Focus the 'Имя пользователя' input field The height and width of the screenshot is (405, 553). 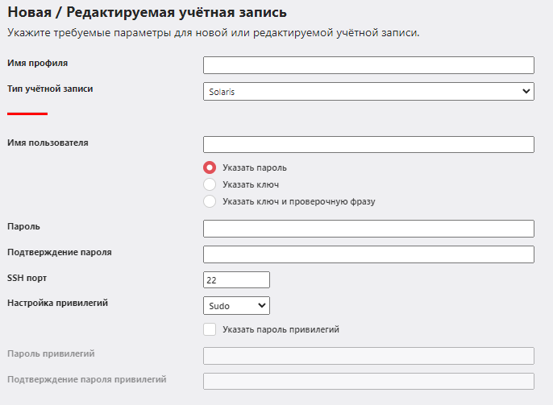(368, 144)
